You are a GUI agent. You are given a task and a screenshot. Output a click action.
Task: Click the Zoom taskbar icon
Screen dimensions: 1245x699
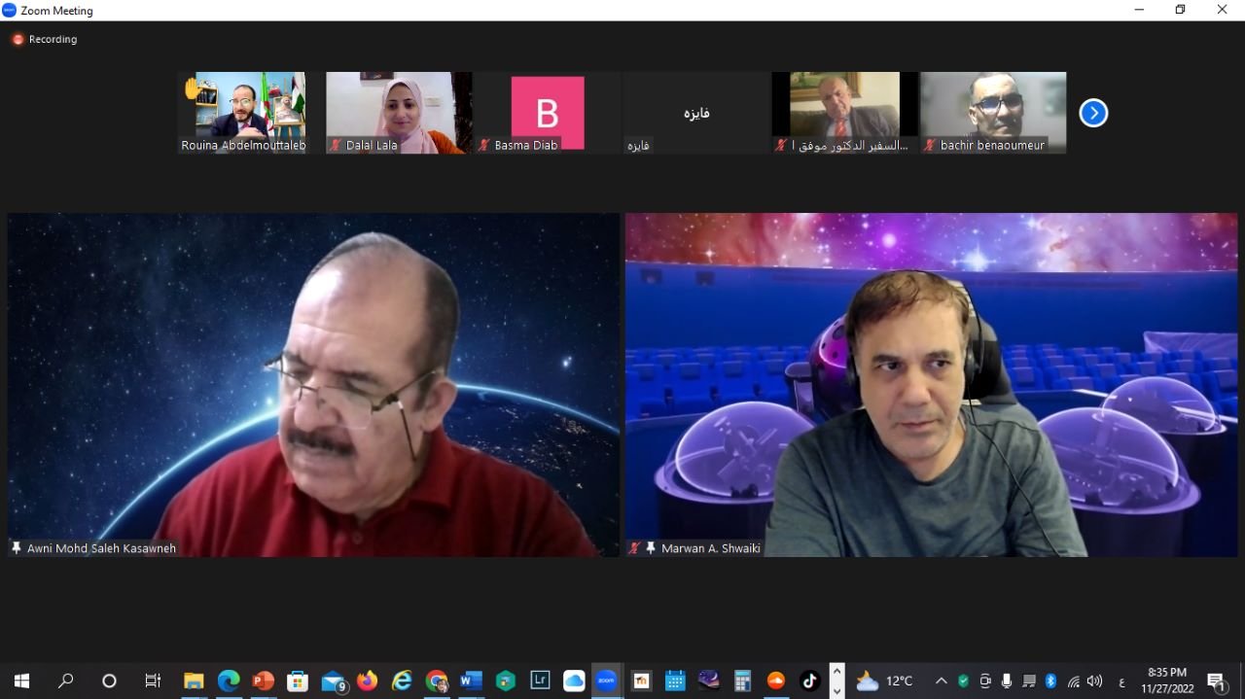pos(607,681)
